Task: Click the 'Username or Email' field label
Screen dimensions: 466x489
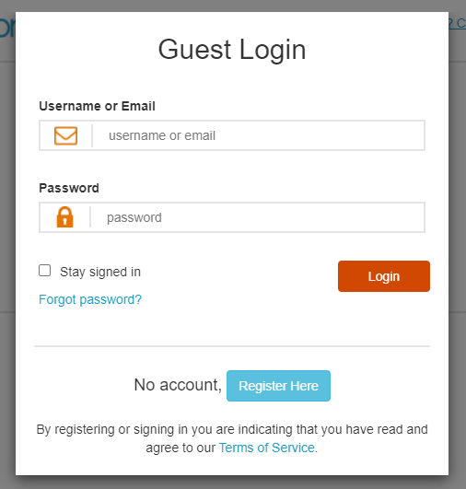Action: coord(97,106)
